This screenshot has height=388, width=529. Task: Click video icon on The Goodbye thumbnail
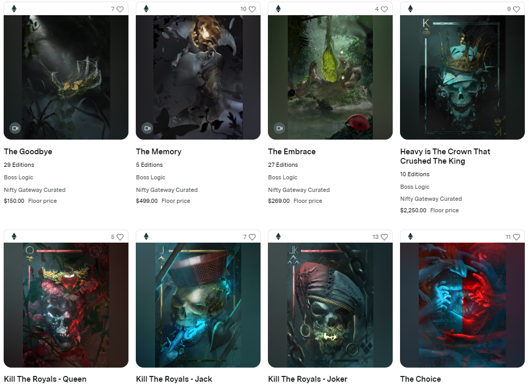(15, 128)
